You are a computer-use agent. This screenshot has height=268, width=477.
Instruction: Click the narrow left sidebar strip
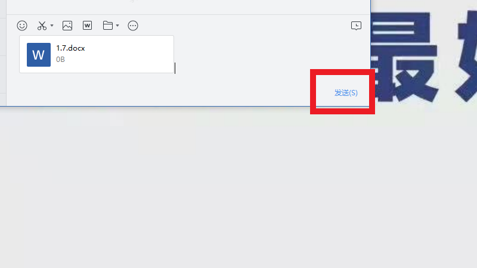(x=3, y=53)
